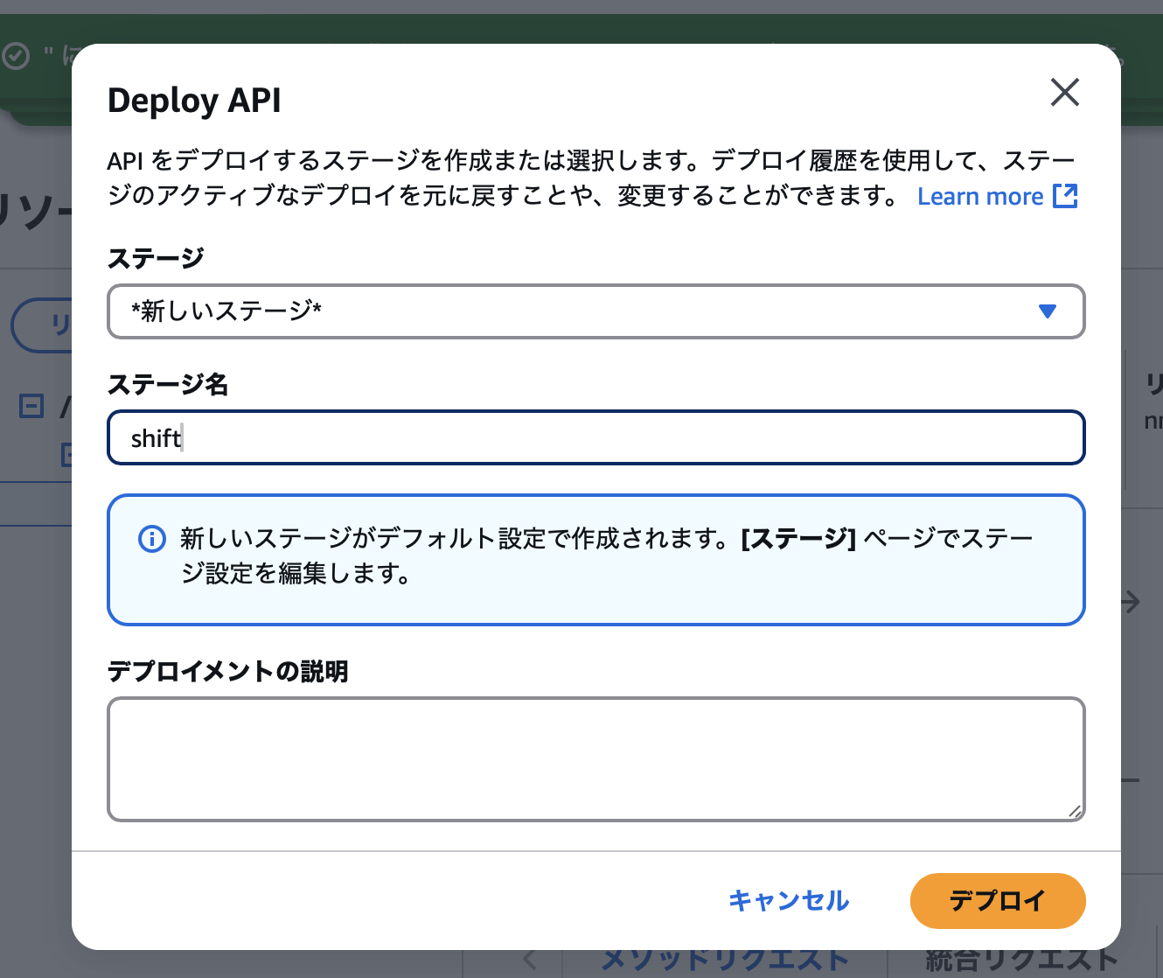Click the ステージ名 field containing "shift"
Viewport: 1163px width, 978px height.
point(596,437)
